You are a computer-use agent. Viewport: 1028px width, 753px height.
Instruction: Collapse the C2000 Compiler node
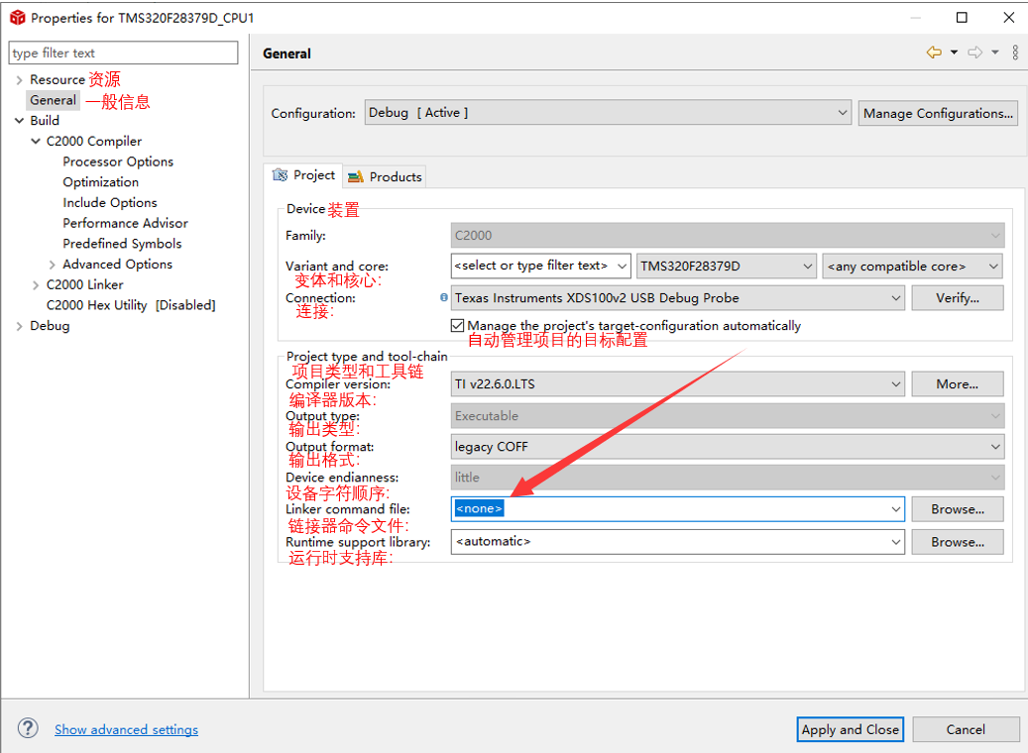point(36,141)
